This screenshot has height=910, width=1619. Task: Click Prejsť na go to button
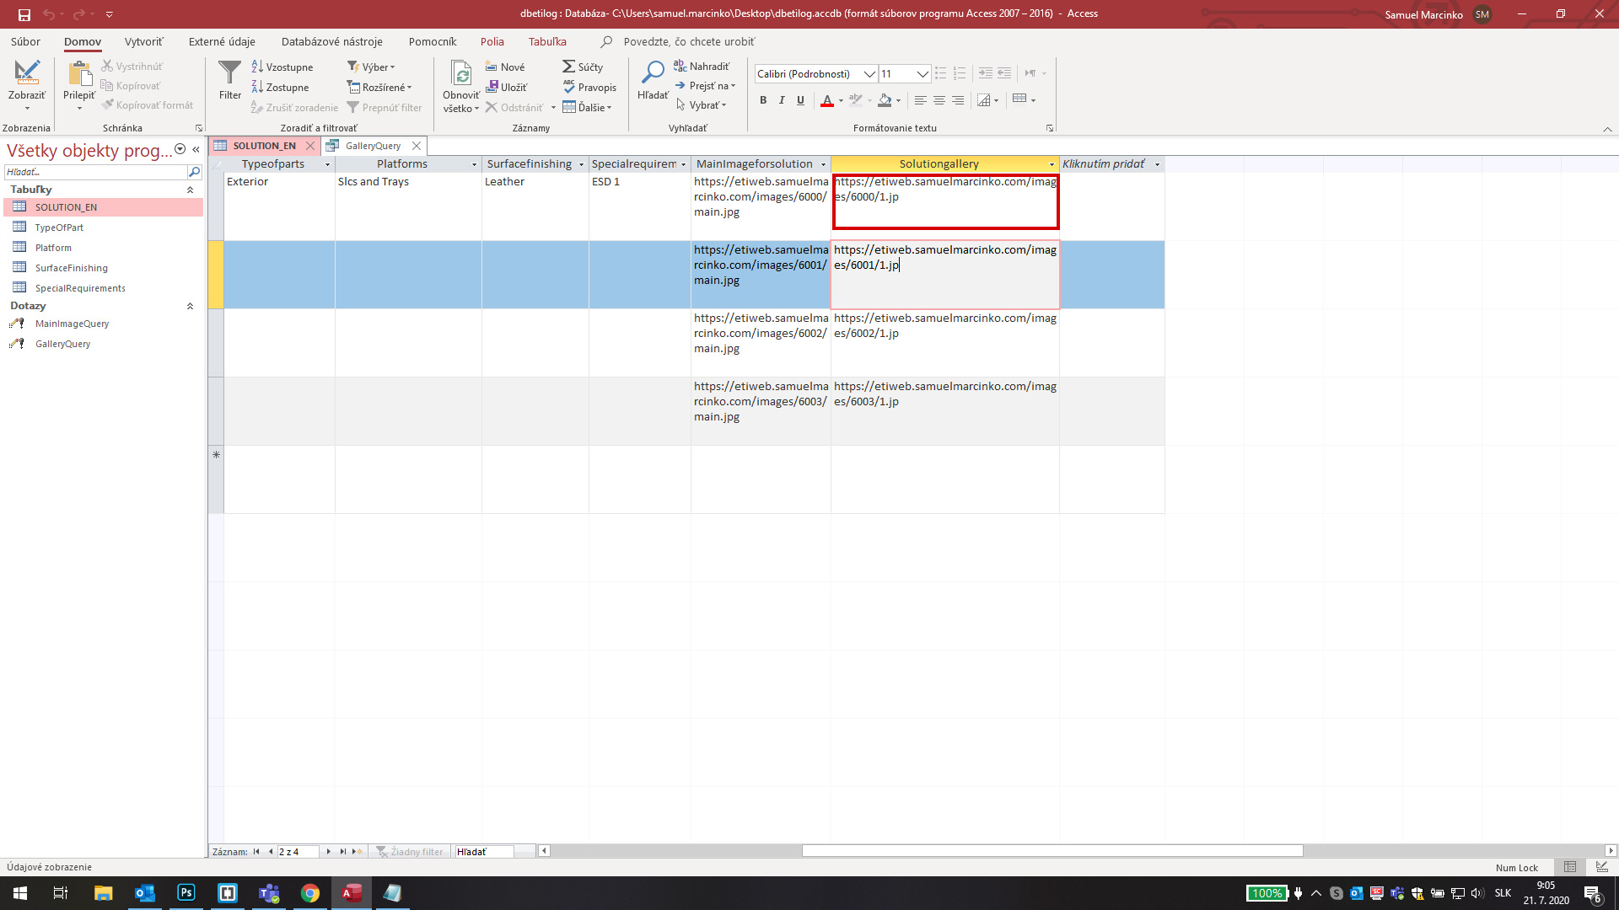tap(706, 85)
